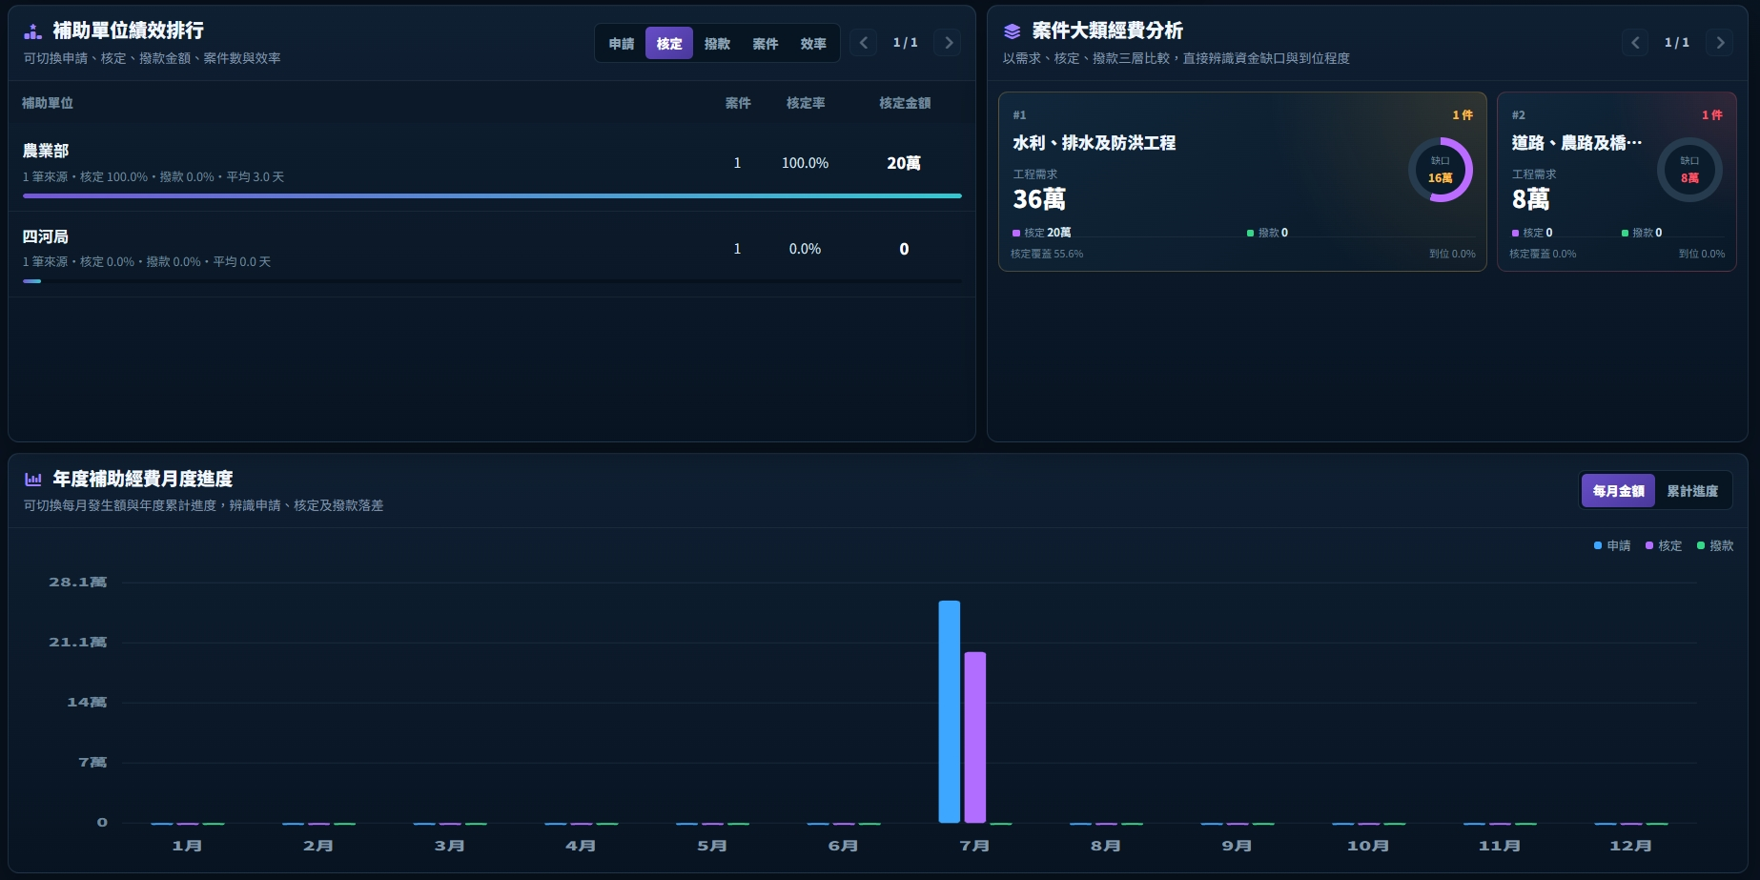Click 農業部 progress bar
This screenshot has width=1760, height=880.
(x=492, y=195)
